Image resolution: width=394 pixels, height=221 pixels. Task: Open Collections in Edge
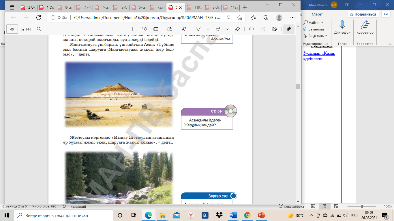(x=266, y=18)
